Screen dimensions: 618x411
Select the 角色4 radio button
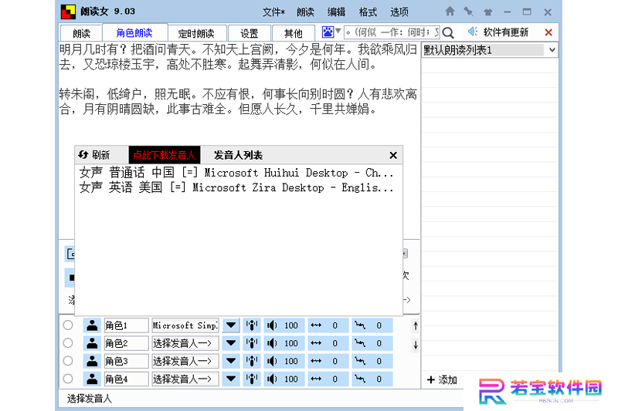pos(68,379)
